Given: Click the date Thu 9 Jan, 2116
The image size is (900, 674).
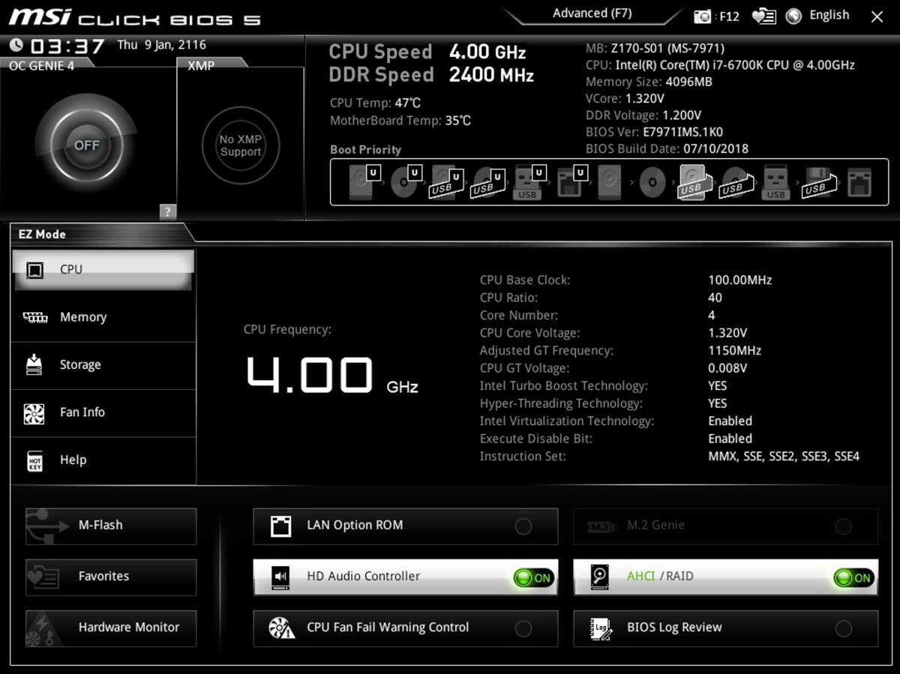Looking at the screenshot, I should click(161, 45).
